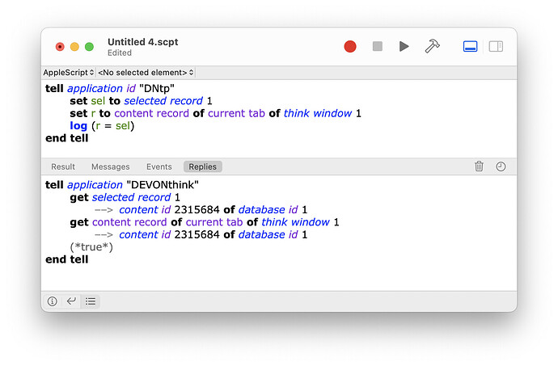Show result with return arrow icon
The image size is (558, 366).
coord(71,301)
